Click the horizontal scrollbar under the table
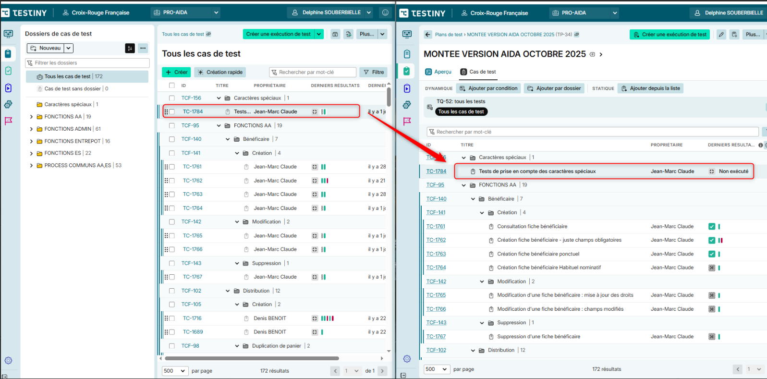Screen dimensions: 767x379 tap(252, 358)
